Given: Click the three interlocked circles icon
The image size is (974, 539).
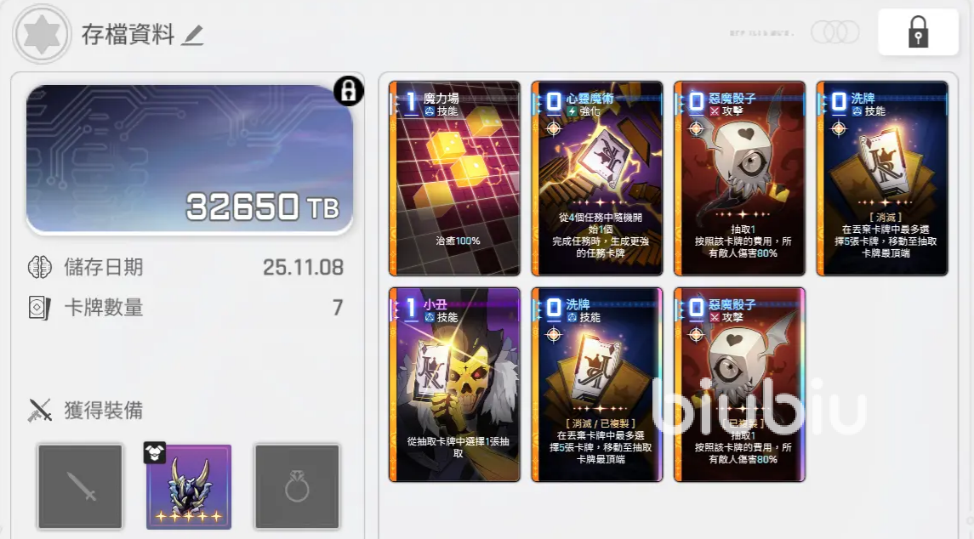Looking at the screenshot, I should 834,32.
